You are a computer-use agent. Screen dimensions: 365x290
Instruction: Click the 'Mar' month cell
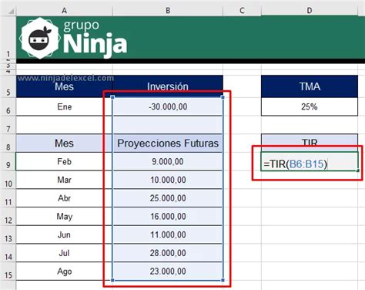64,180
